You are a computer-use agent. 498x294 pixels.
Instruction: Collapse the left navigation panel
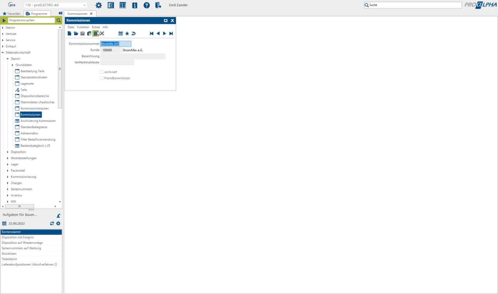(x=60, y=13)
